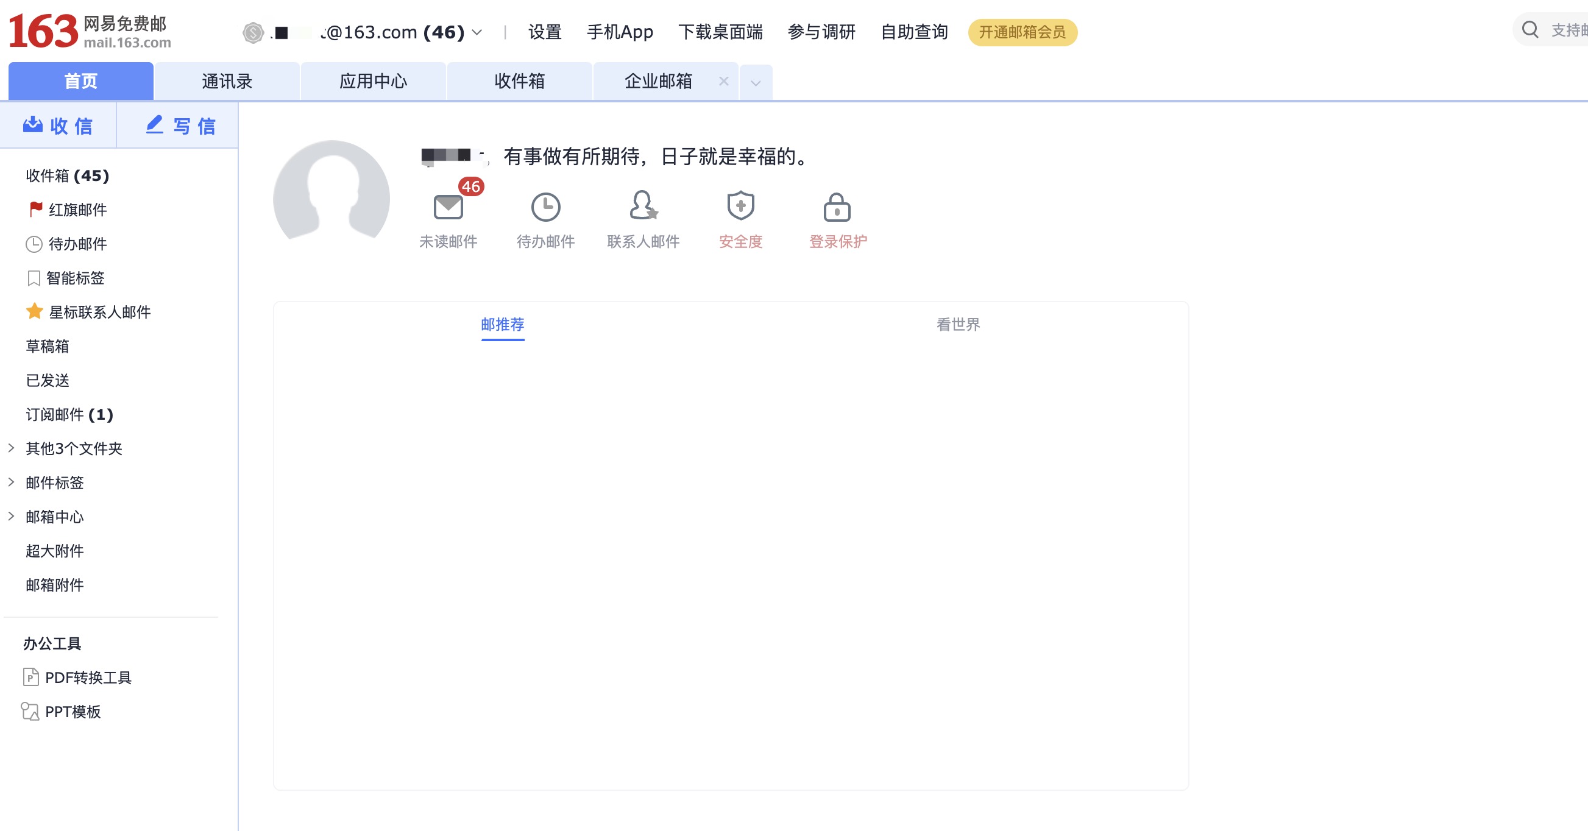1588x831 pixels.
Task: Switch to 应用中心 tab
Action: (x=373, y=81)
